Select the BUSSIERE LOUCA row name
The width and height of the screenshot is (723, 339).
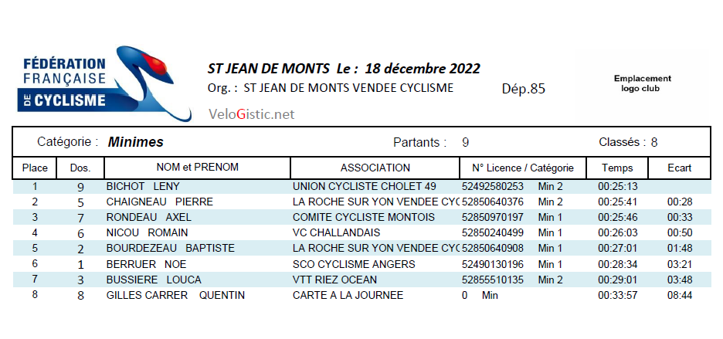[154, 280]
